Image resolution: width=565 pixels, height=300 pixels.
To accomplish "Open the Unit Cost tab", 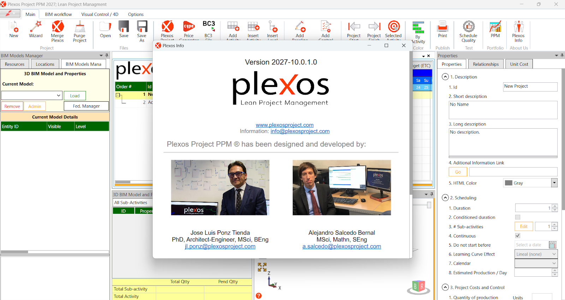I will tap(519, 64).
